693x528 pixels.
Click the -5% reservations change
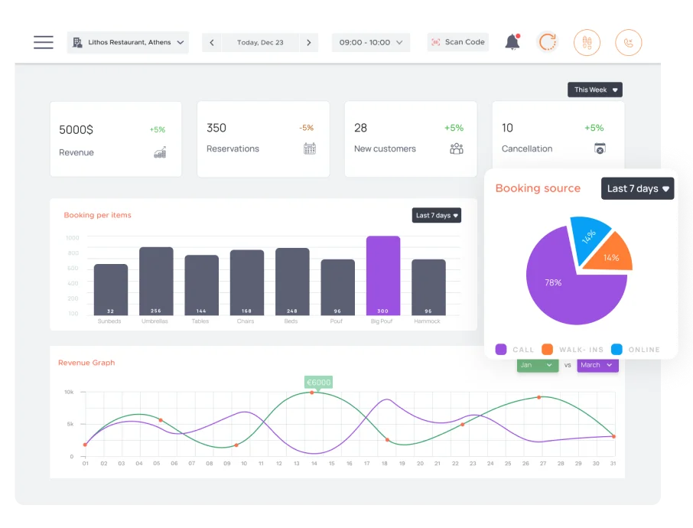306,128
